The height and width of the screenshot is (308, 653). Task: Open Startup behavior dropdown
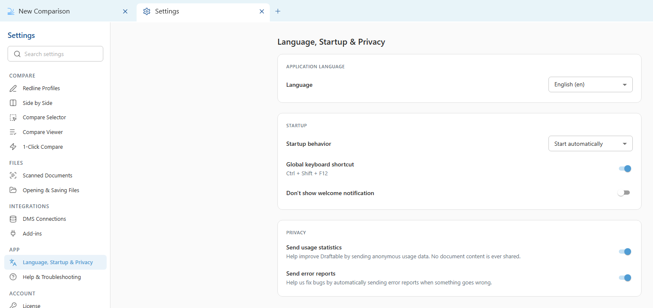(x=590, y=144)
